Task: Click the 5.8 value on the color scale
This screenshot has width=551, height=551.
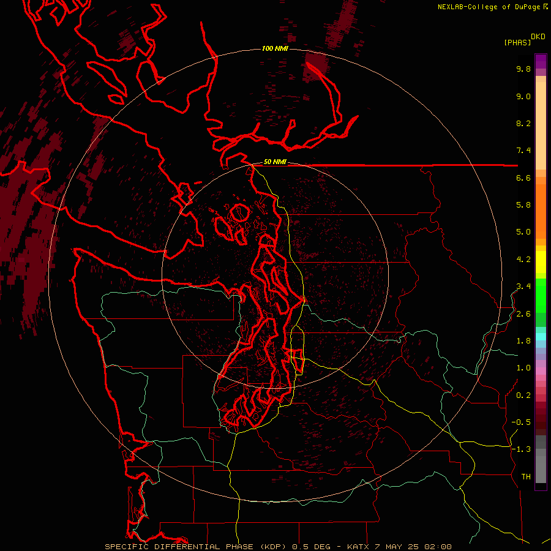Action: pos(523,205)
